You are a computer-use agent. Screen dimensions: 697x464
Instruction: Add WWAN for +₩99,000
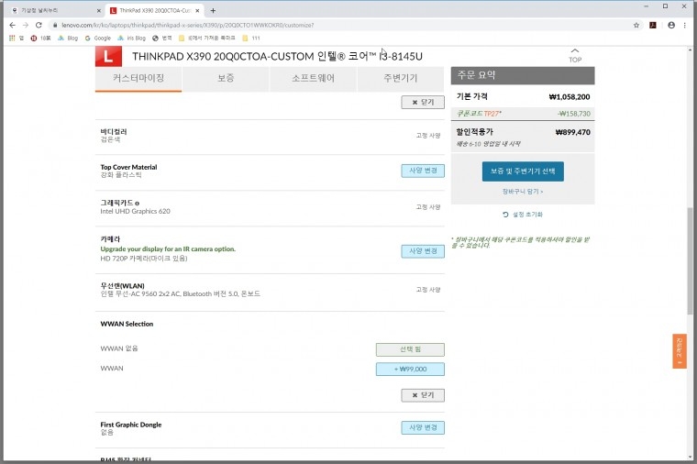click(x=410, y=369)
